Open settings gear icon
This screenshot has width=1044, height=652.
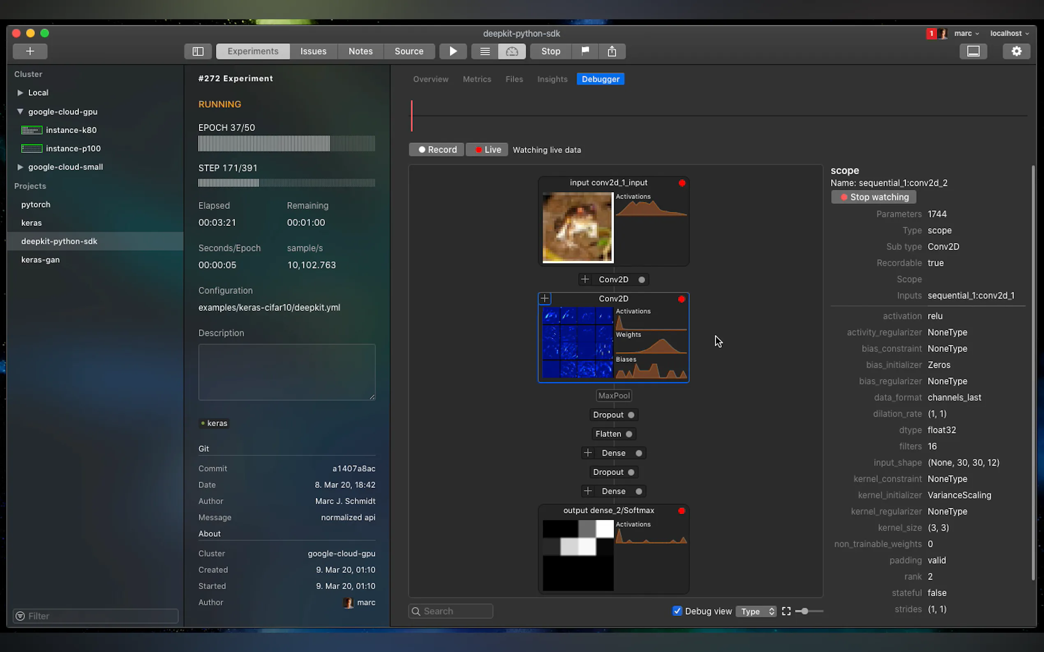1016,51
